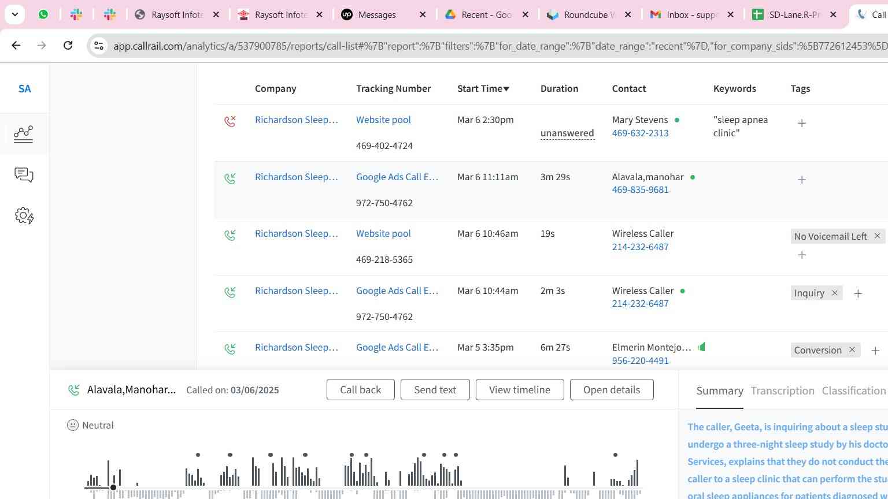Close the Messages browser tab
This screenshot has height=499, width=888.
423,14
